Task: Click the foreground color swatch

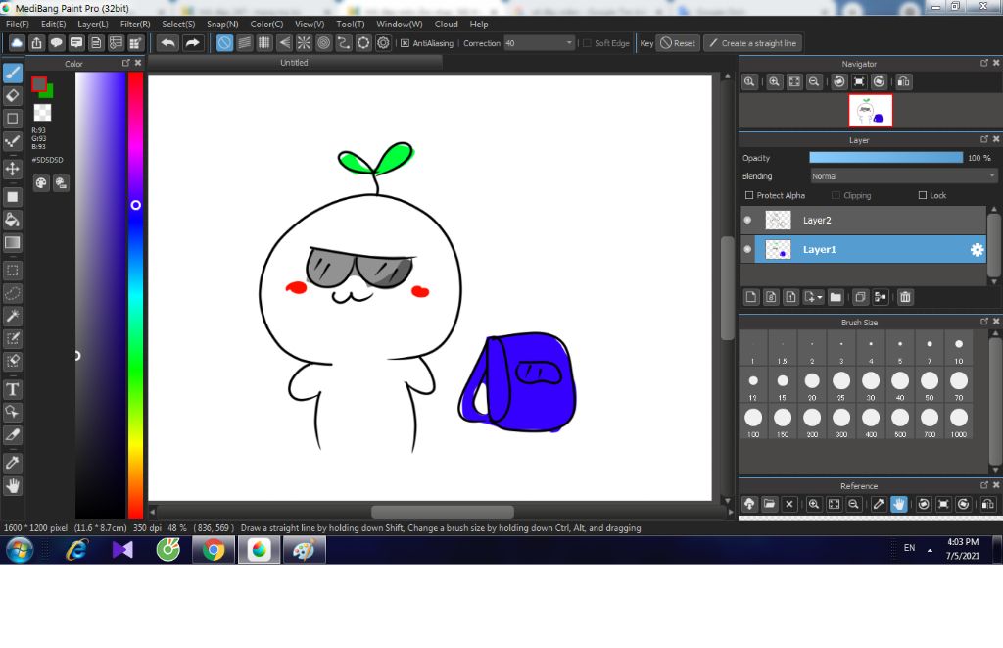Action: click(39, 84)
